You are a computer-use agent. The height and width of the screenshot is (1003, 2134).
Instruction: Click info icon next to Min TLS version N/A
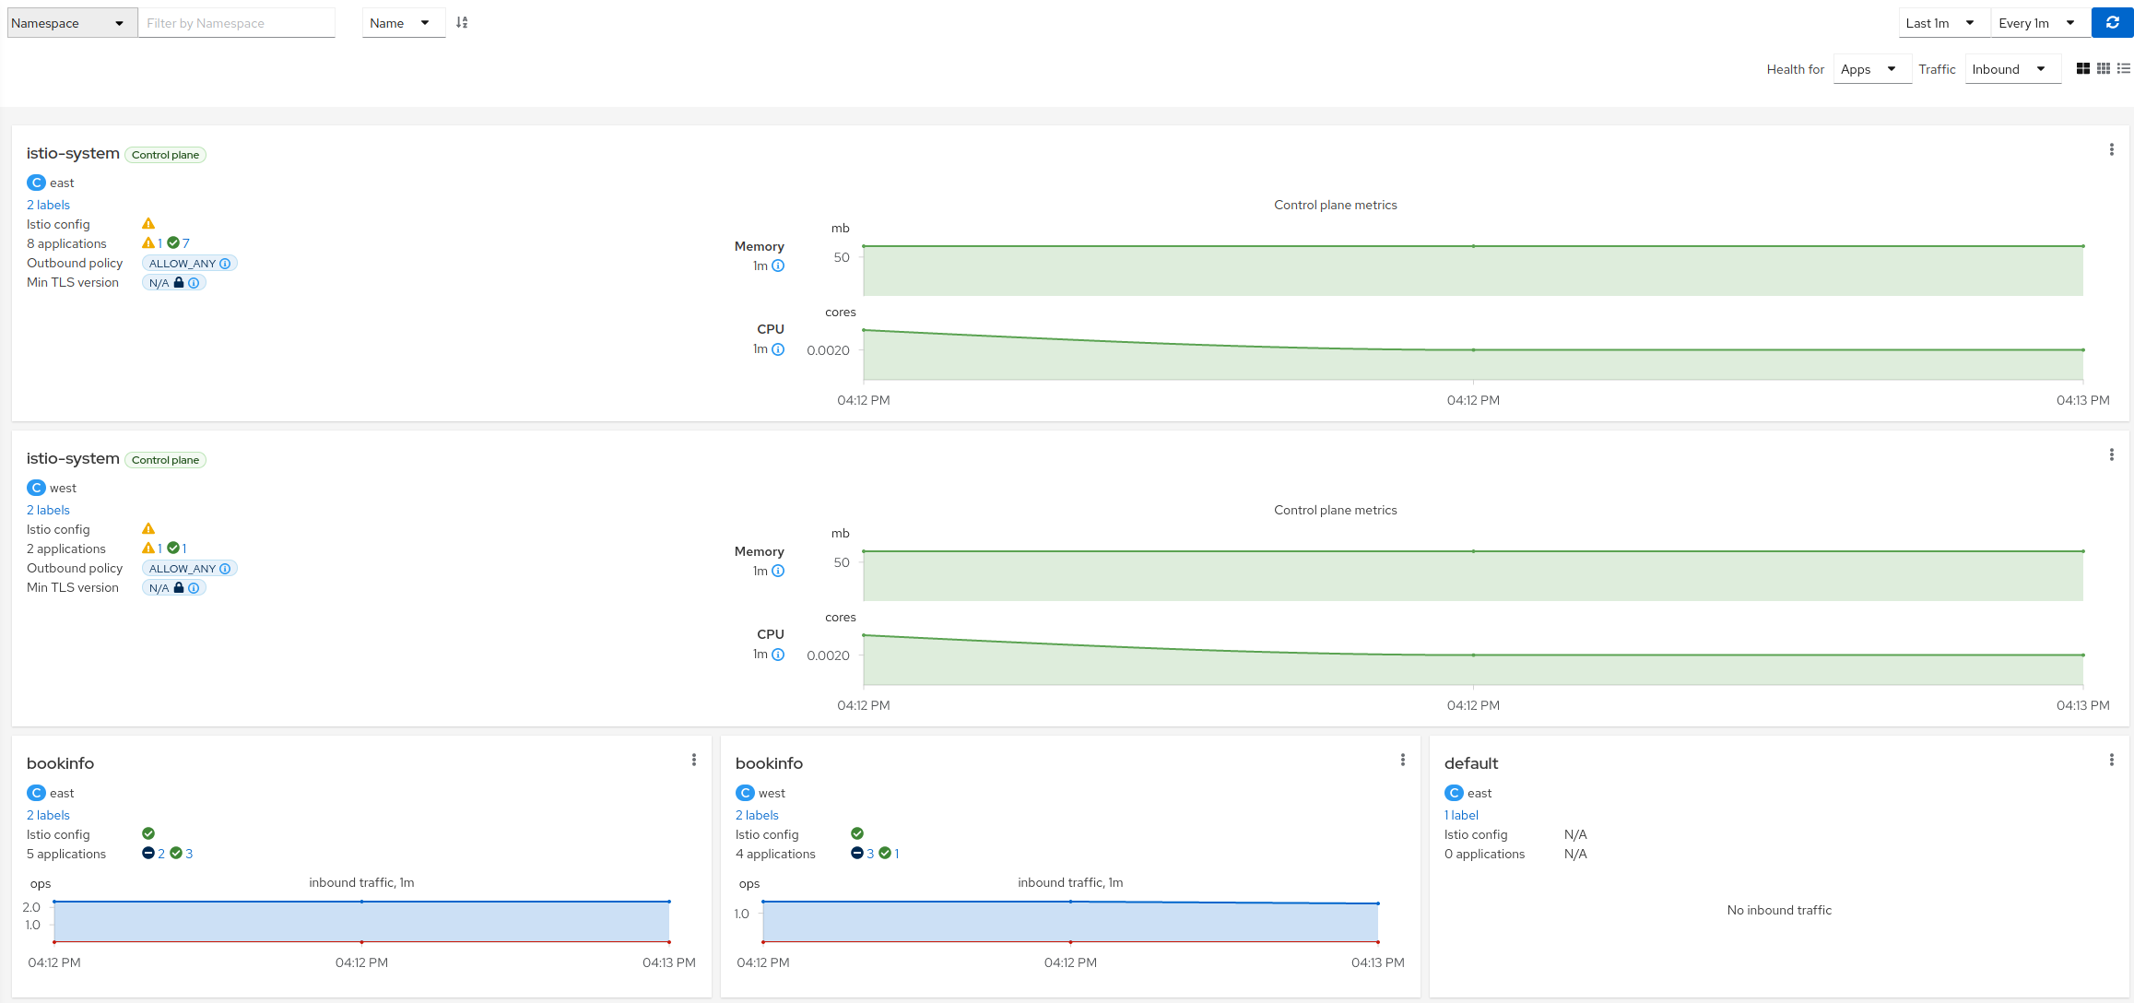point(194,282)
